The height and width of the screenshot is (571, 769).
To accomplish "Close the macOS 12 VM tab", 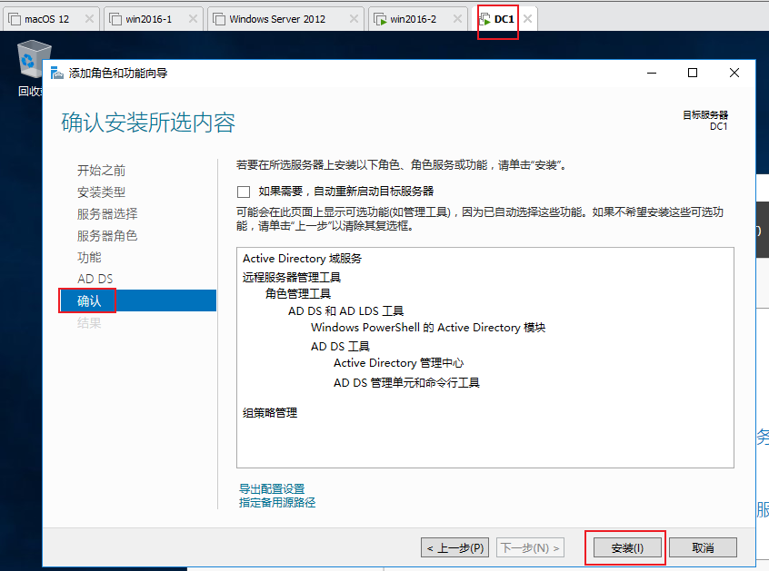I will coord(89,19).
